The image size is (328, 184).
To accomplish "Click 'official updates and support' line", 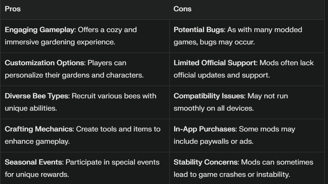I will pyautogui.click(x=222, y=75).
